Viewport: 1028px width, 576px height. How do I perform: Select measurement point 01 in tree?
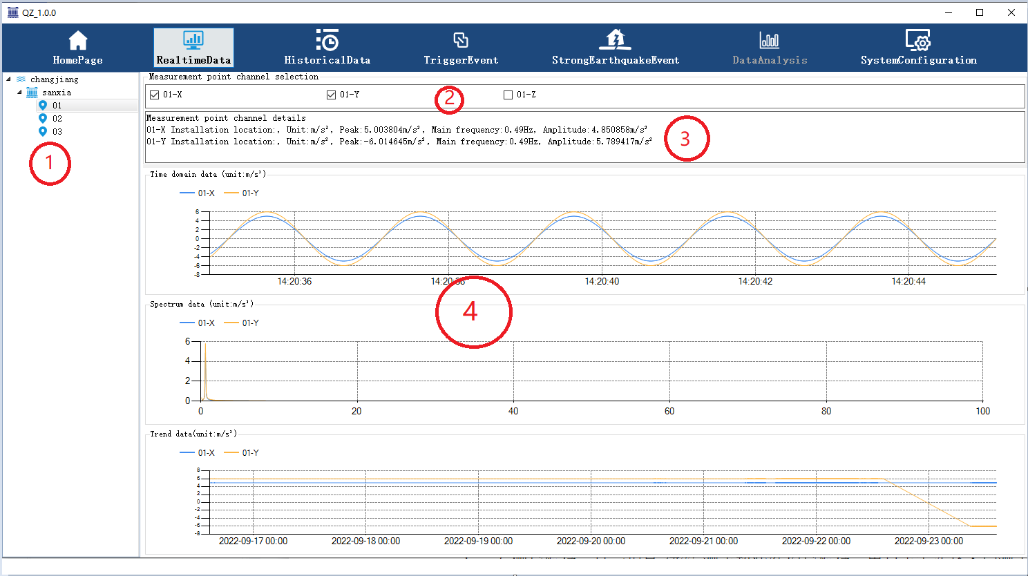tap(57, 106)
